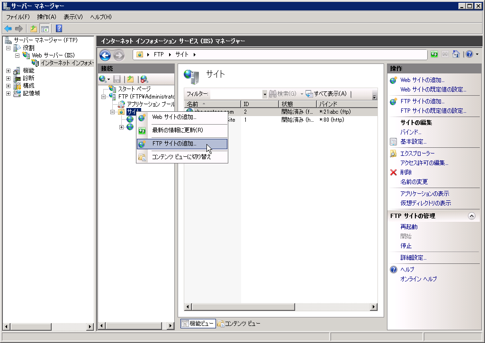This screenshot has width=485, height=343.
Task: Expand the 記憶域 node
Action: coord(9,93)
